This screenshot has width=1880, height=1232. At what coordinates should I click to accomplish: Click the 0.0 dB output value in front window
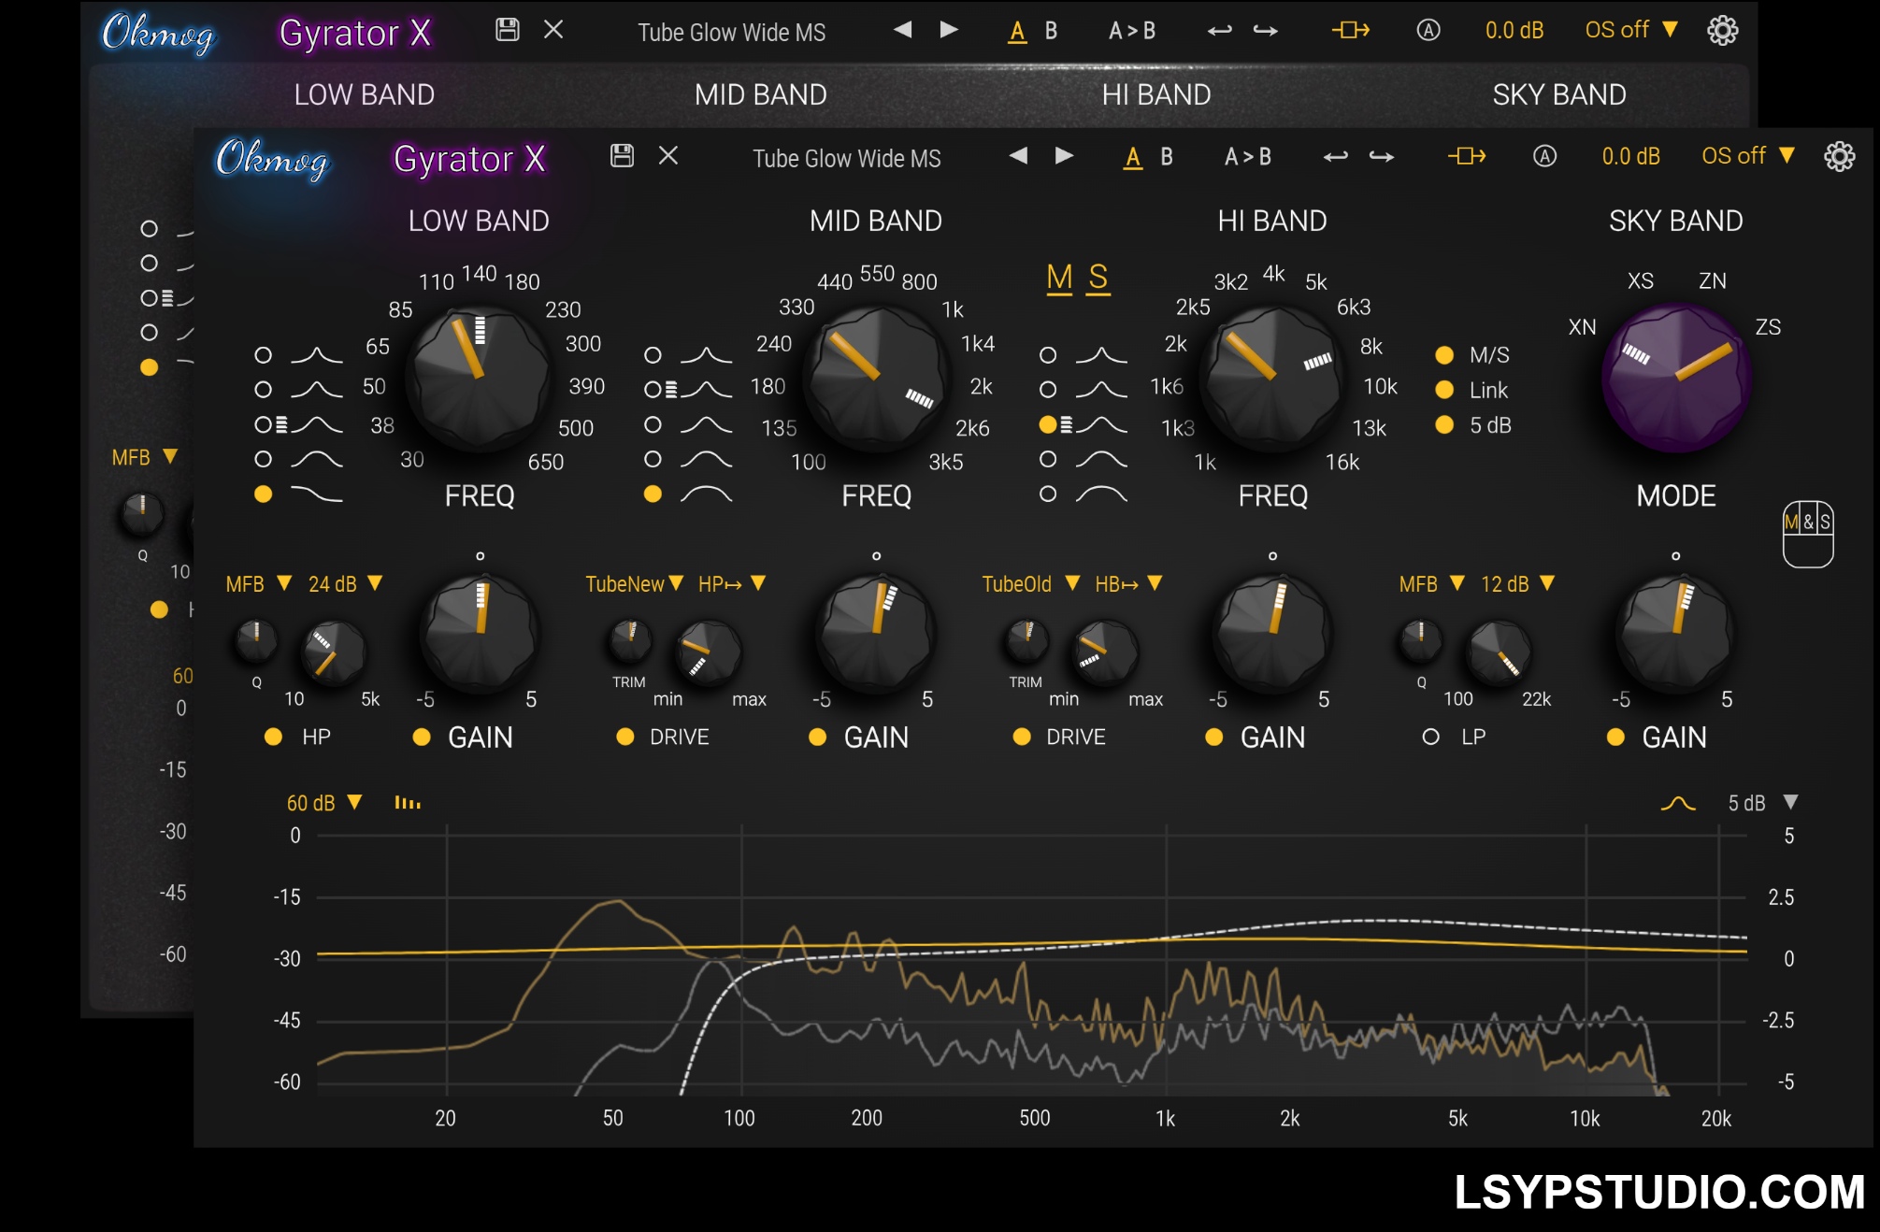1631,156
